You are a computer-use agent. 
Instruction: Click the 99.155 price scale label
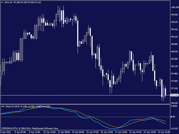click(174, 37)
